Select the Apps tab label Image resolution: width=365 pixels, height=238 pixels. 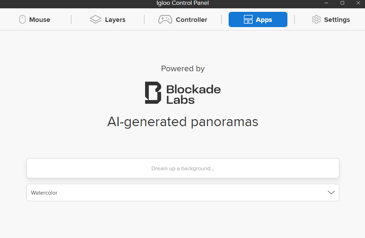pyautogui.click(x=264, y=20)
